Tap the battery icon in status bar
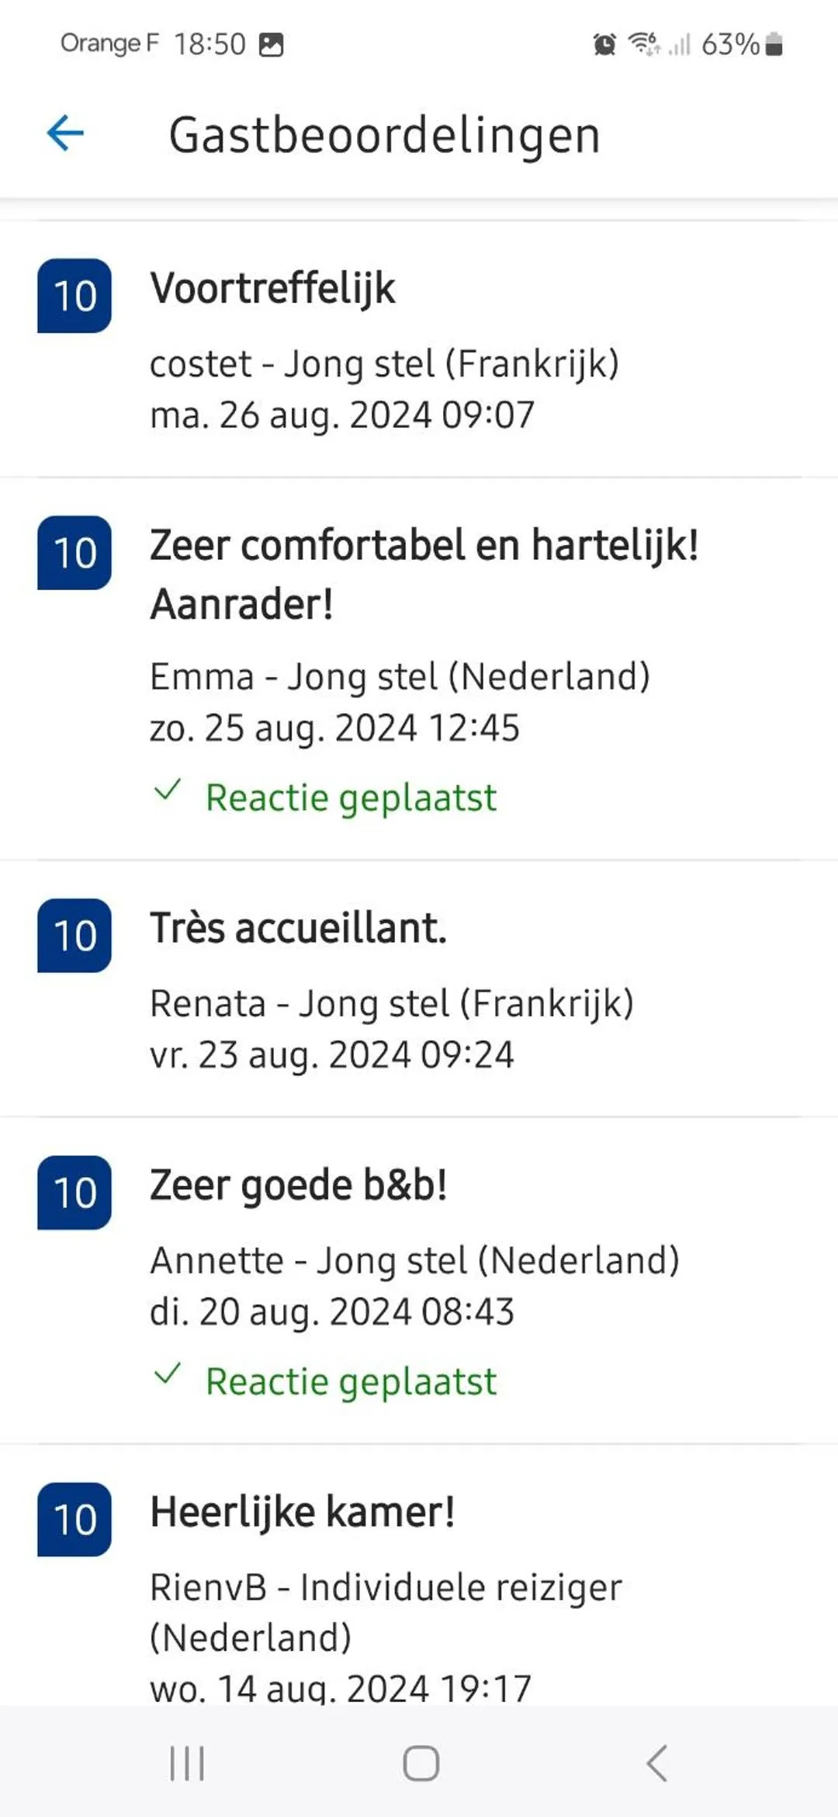The width and height of the screenshot is (838, 1817). pyautogui.click(x=774, y=44)
